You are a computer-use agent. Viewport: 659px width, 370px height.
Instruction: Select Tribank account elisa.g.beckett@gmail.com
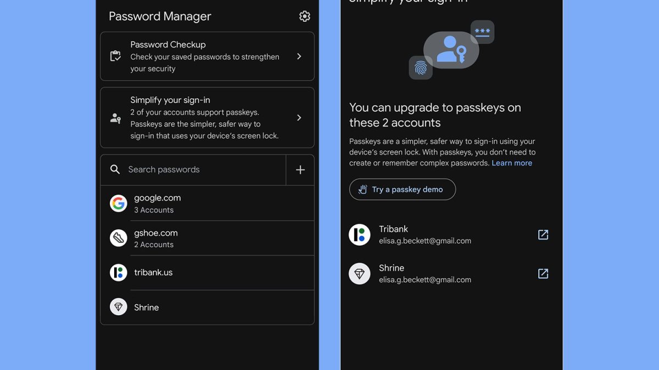click(x=425, y=235)
